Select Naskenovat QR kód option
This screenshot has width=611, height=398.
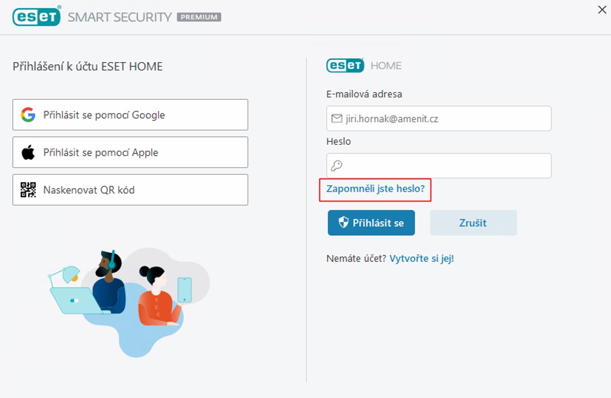(130, 189)
